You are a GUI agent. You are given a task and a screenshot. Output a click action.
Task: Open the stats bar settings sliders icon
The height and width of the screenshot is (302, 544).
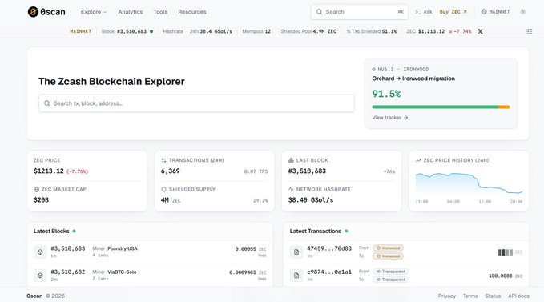click(x=529, y=31)
